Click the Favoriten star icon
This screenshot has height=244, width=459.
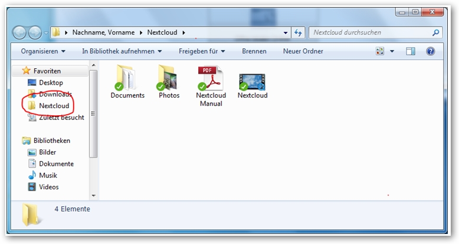27,71
